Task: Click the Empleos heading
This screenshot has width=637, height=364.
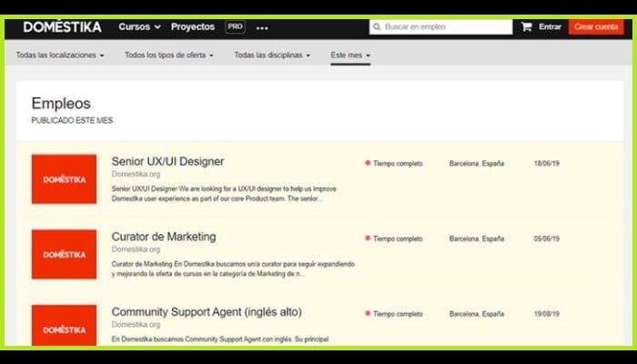Action: (61, 104)
